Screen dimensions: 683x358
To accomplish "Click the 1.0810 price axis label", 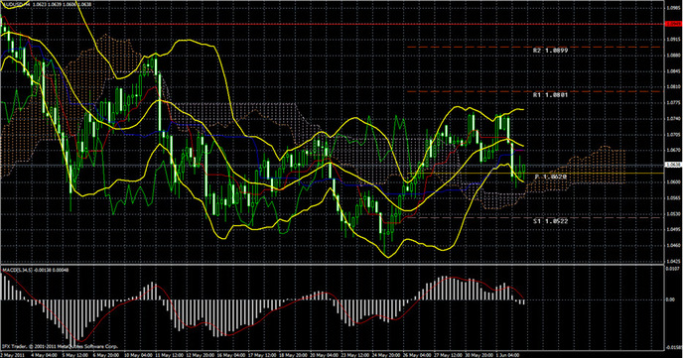I will pos(673,86).
